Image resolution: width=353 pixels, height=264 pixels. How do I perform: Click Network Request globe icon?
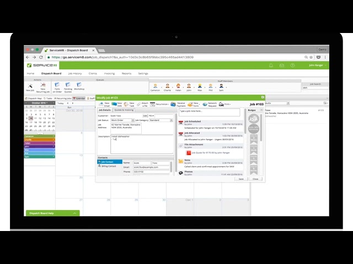205,104
